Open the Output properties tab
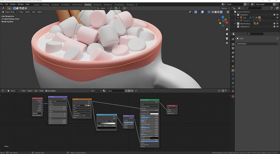Screen dimensions: 280x154 coord(233,49)
